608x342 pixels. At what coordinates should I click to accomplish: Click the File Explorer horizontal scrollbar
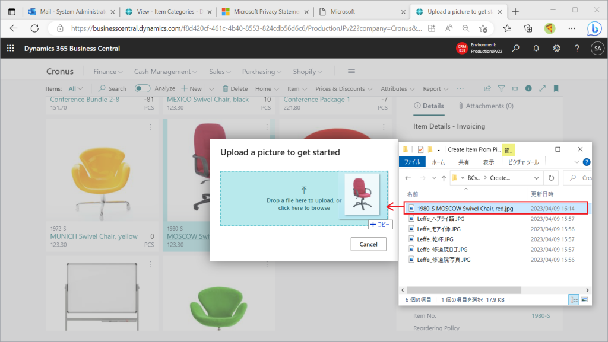pyautogui.click(x=464, y=290)
